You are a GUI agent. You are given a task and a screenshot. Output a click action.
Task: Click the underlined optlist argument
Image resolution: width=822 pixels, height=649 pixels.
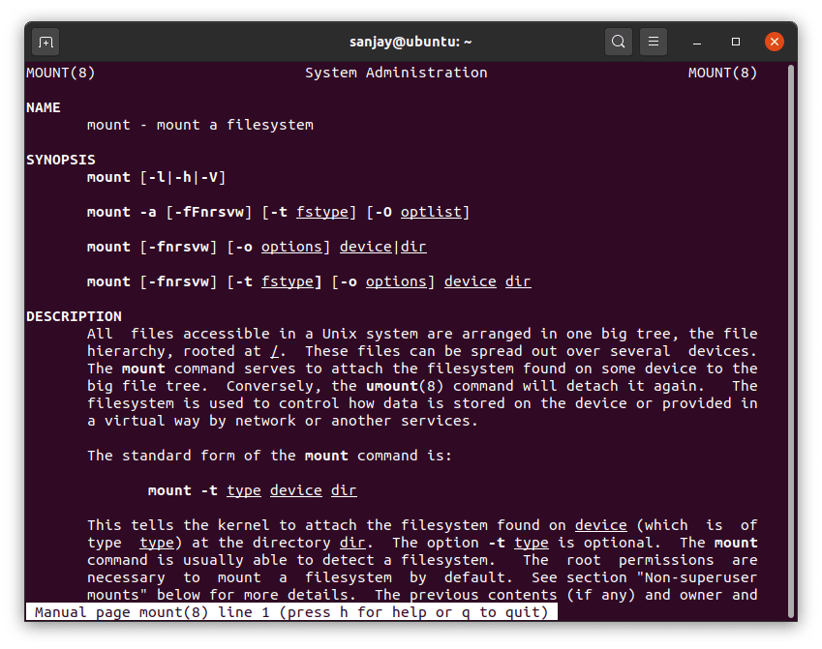435,212
